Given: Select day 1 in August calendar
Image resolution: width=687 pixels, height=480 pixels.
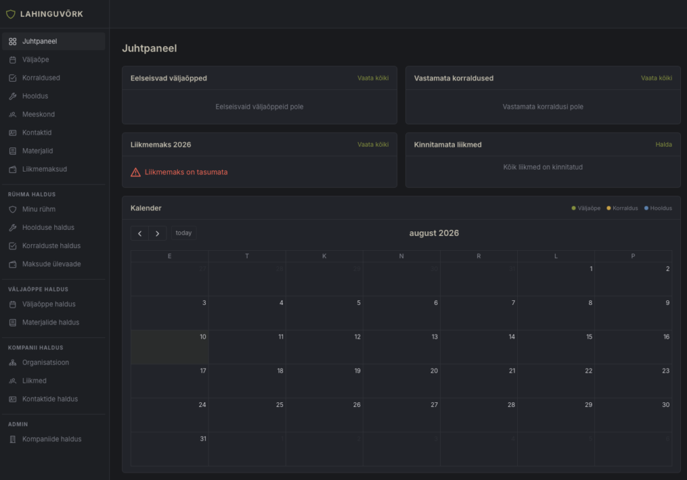Looking at the screenshot, I should pyautogui.click(x=556, y=279).
